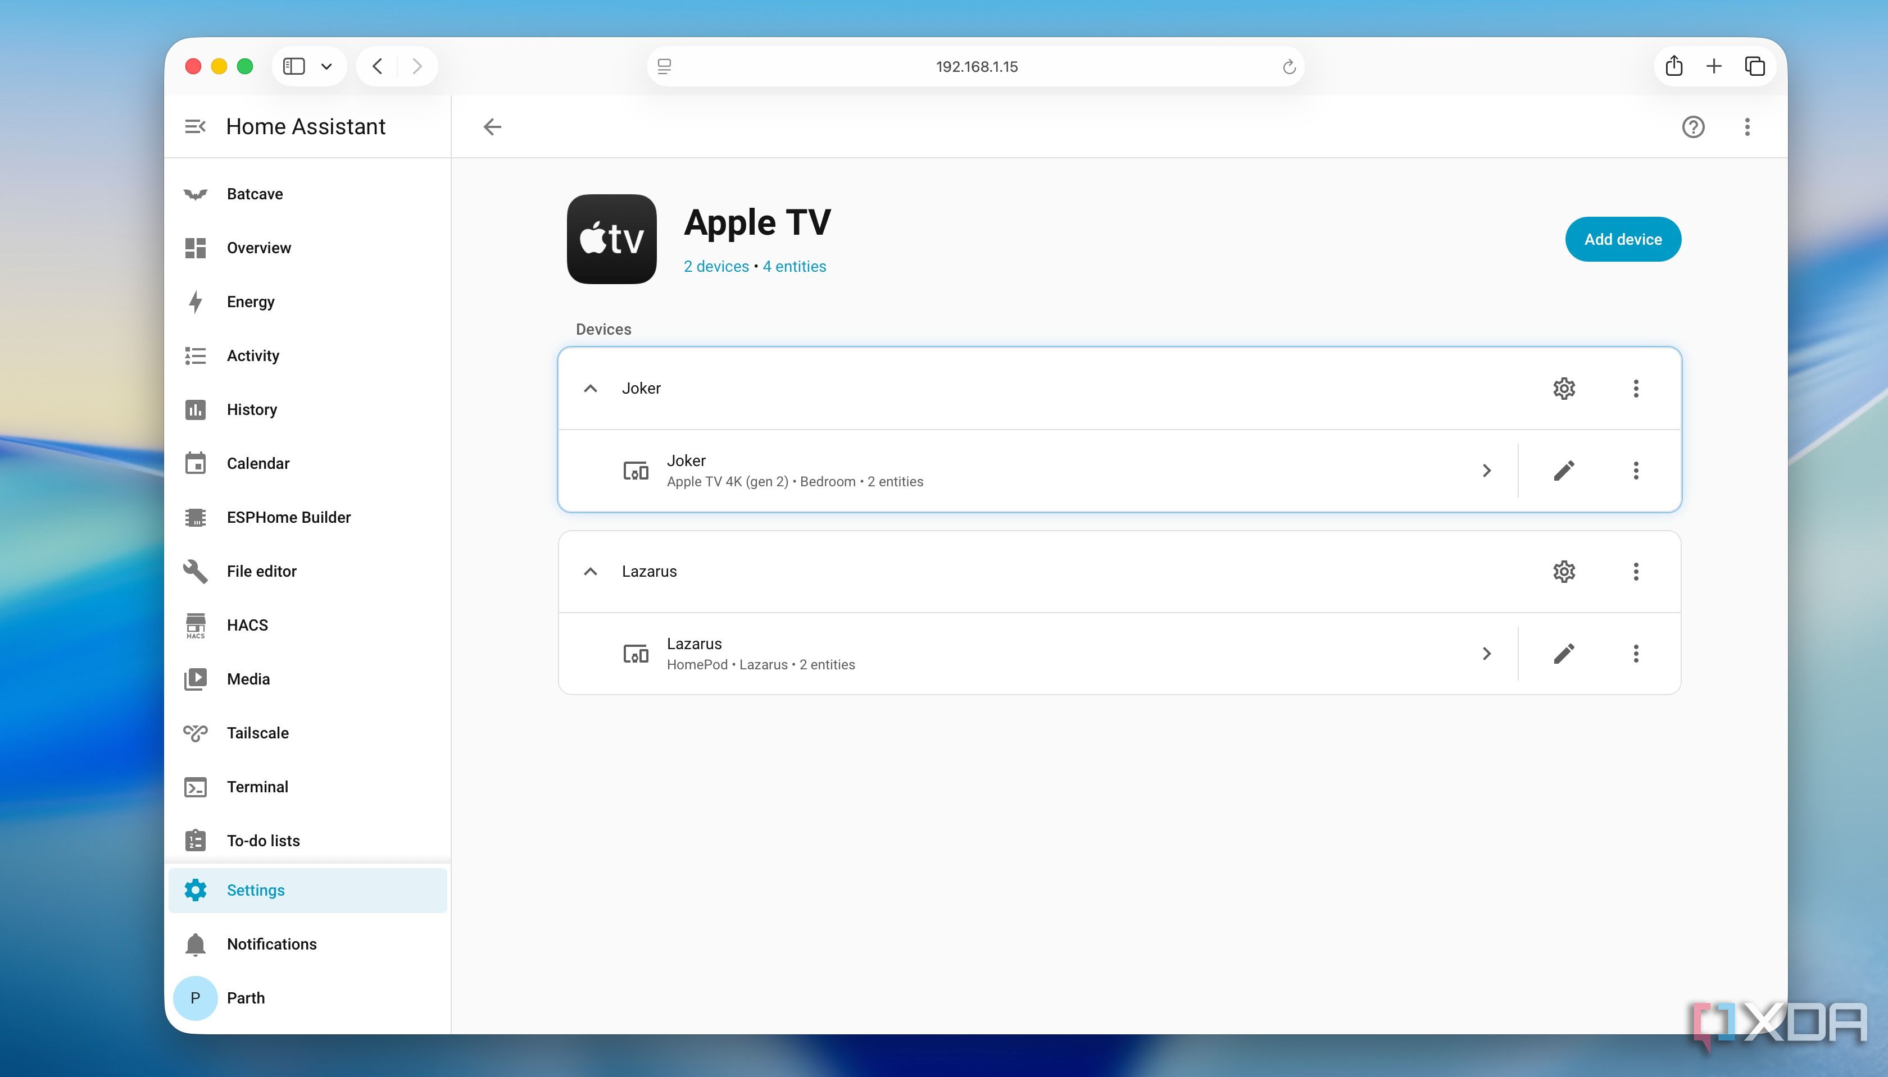
Task: Click the browser address bar showing 192.168.1.15
Action: pyautogui.click(x=976, y=67)
